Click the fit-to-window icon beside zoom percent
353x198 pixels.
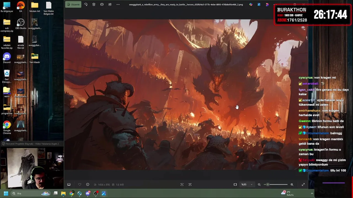[235, 185]
